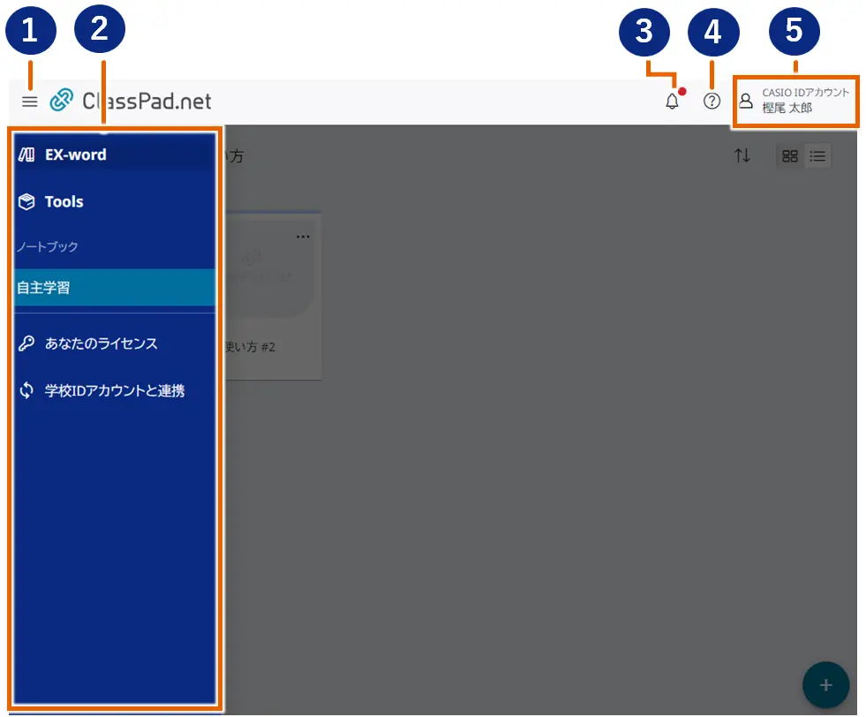Screen dimensions: 866x717
Task: Open help via the question mark icon
Action: [x=712, y=102]
